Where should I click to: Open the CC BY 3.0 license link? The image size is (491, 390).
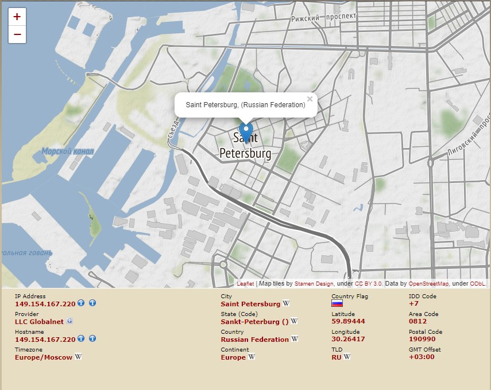(369, 283)
